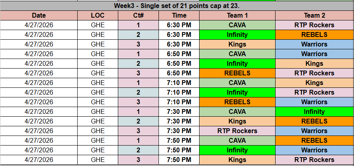Select the Team 1 header cell
Image resolution: width=354 pixels, height=166 pixels.
point(237,16)
